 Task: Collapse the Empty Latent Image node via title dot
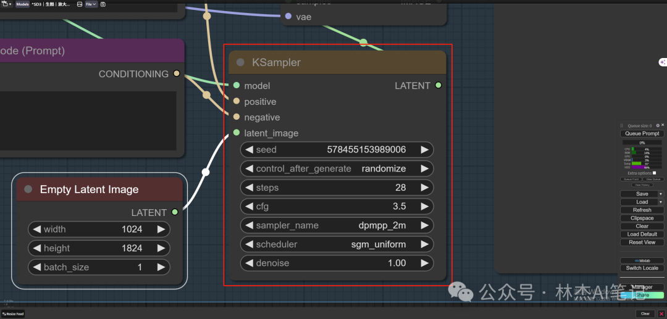click(28, 189)
